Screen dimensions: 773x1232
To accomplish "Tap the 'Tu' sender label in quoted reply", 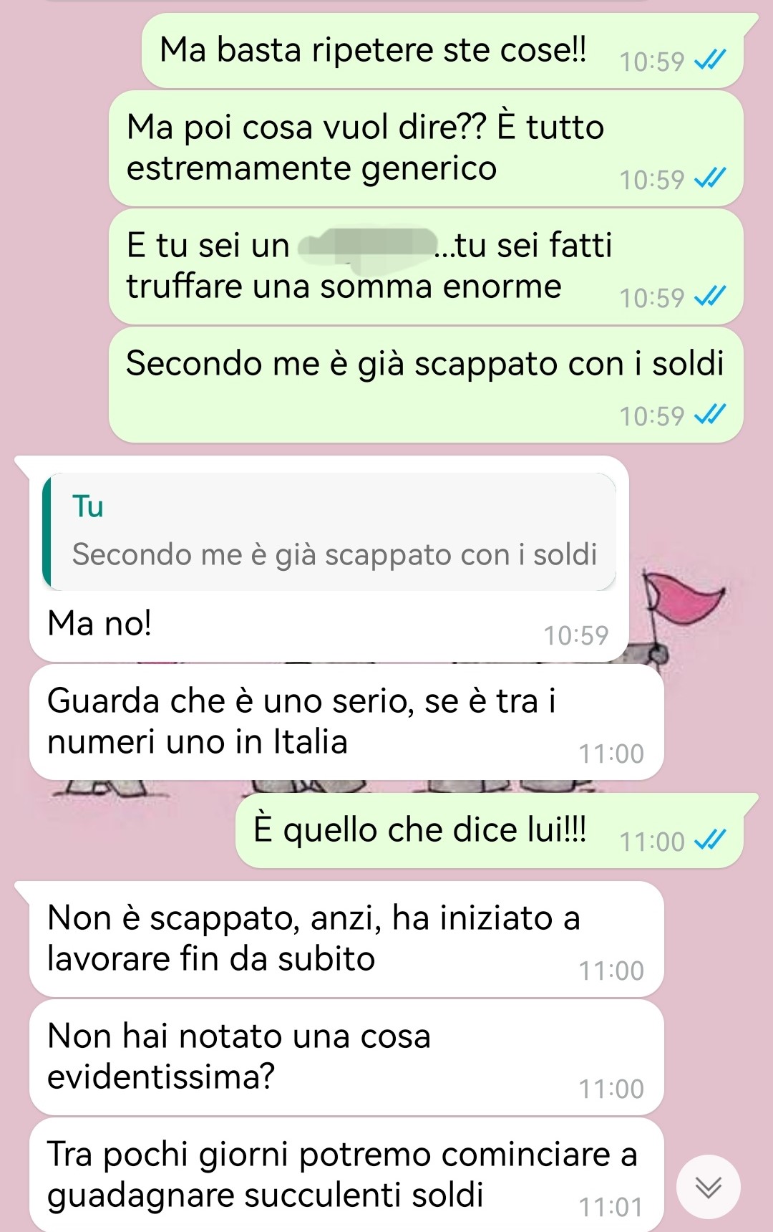I will point(88,506).
